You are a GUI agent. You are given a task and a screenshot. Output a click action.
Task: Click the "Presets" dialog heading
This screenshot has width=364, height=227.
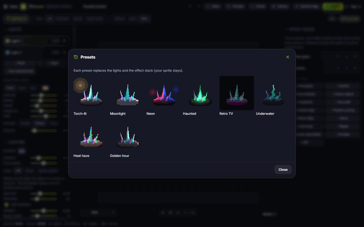point(88,57)
